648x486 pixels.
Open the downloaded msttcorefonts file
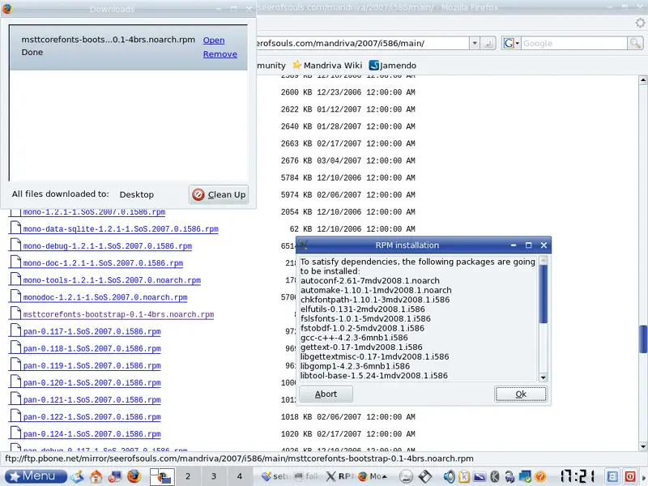[x=214, y=40]
